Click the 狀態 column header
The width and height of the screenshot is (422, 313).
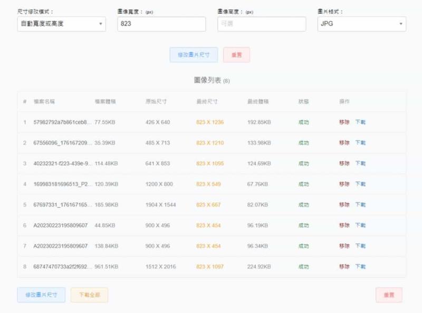pyautogui.click(x=304, y=102)
